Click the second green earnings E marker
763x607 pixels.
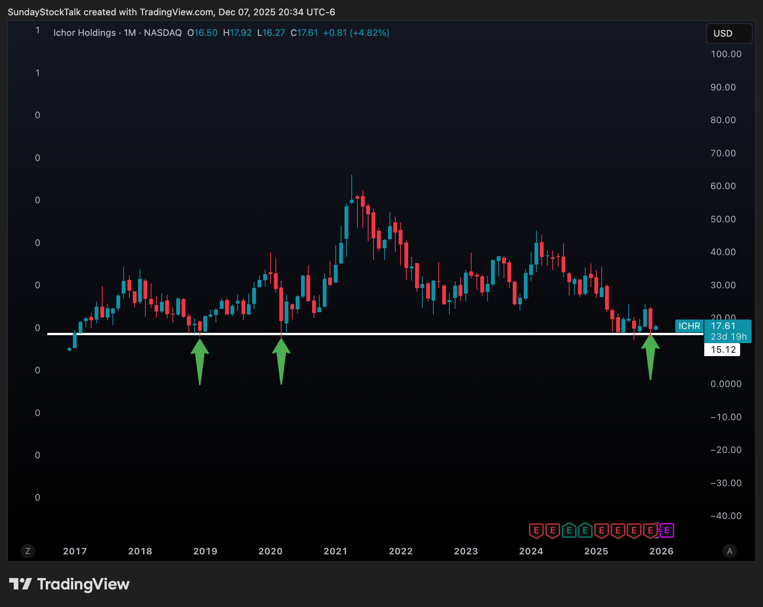click(x=585, y=530)
